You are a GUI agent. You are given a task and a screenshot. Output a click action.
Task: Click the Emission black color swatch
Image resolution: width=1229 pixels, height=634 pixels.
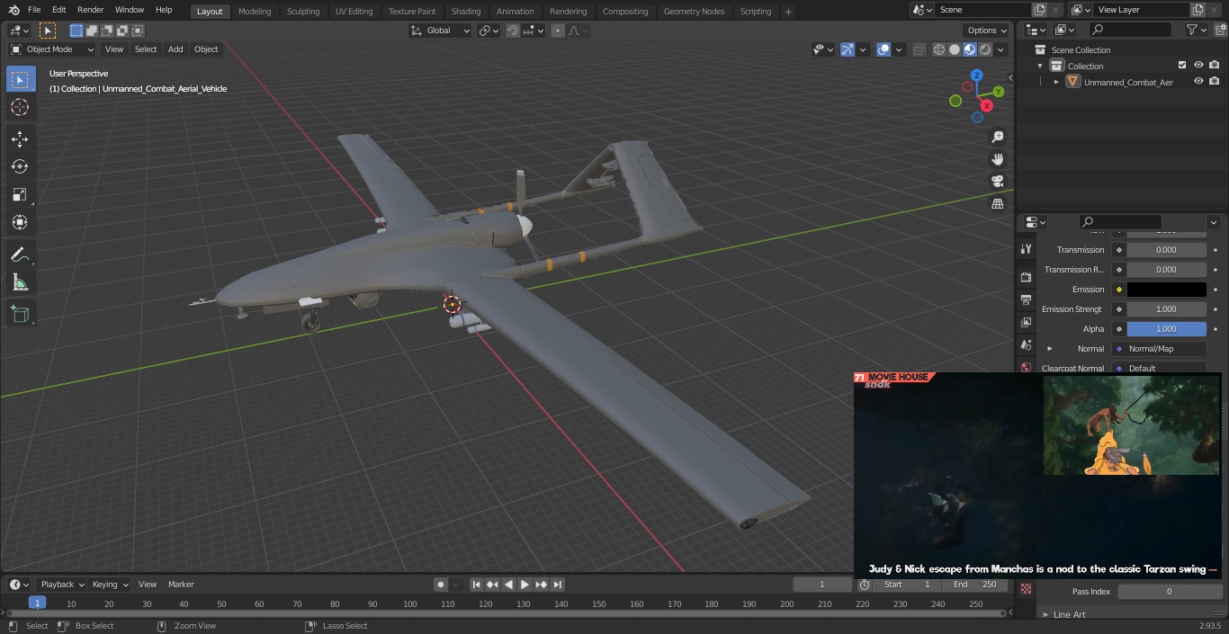click(1166, 290)
